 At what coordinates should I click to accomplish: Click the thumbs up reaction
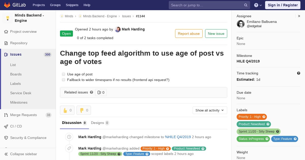[x=67, y=110]
